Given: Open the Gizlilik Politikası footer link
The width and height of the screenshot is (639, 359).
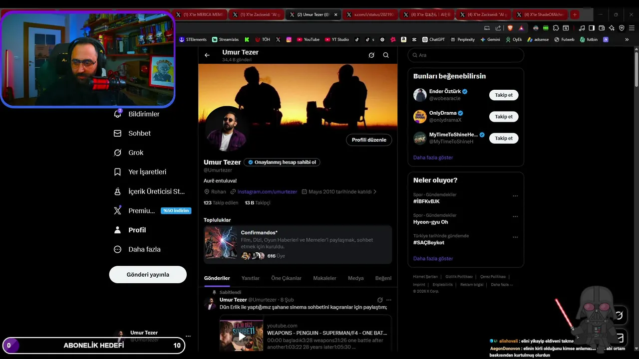Looking at the screenshot, I should pyautogui.click(x=459, y=277).
